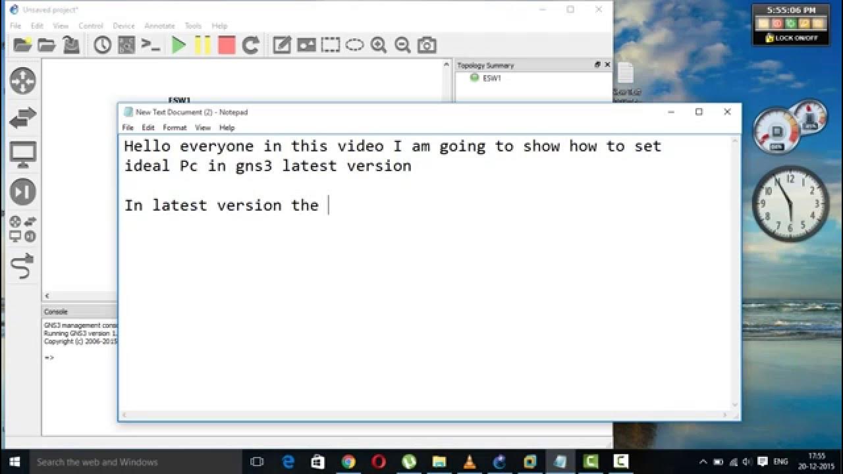Open console to all devices icon
This screenshot has height=474, width=843.
coord(151,45)
